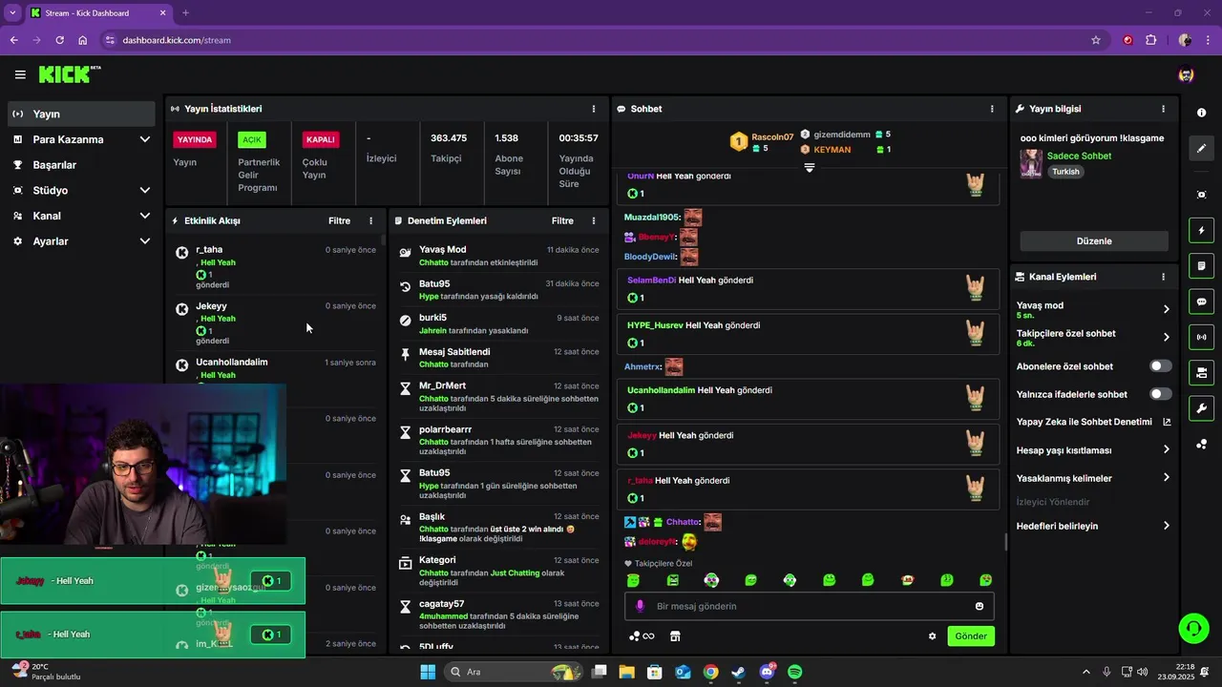The image size is (1222, 687).
Task: Open the emoji picker in the message box
Action: pos(980,606)
